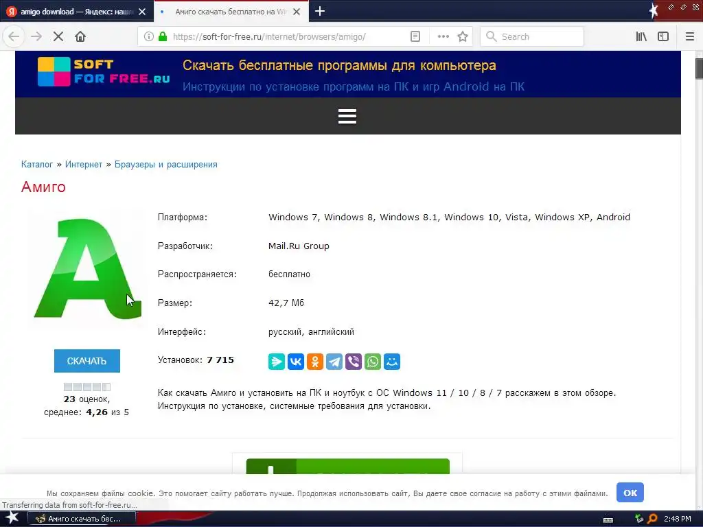The image size is (703, 527).
Task: Share via WhatsApp icon
Action: coord(373,362)
